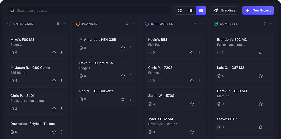
Task: Click the Untracked status circle icon
Action: (x=9, y=24)
